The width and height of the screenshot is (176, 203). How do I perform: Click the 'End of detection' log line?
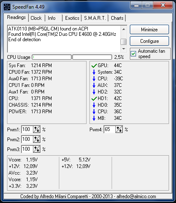click(x=24, y=40)
